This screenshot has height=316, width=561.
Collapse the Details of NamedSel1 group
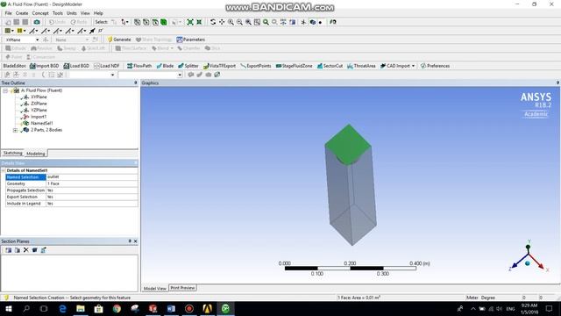4,170
